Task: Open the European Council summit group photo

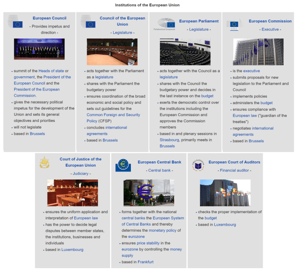Action: point(39,49)
